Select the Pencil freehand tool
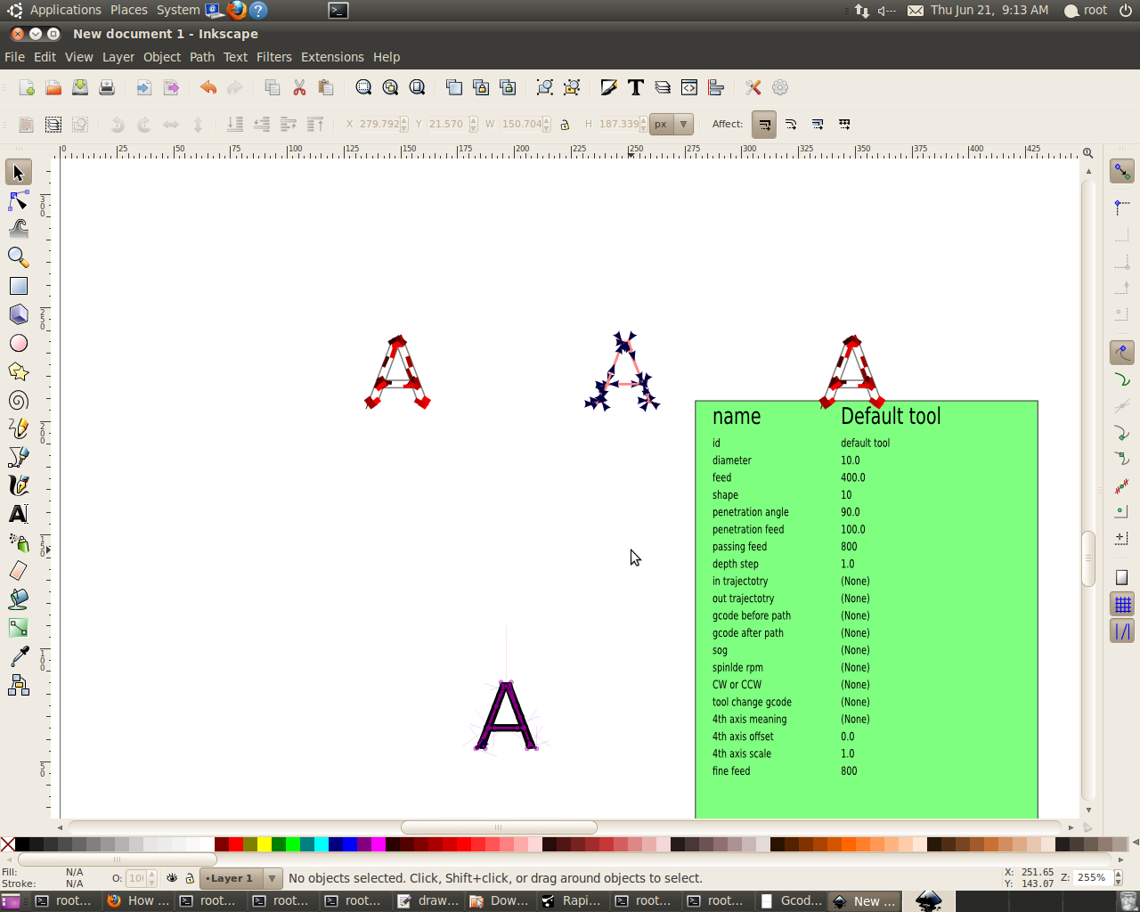 pyautogui.click(x=19, y=428)
